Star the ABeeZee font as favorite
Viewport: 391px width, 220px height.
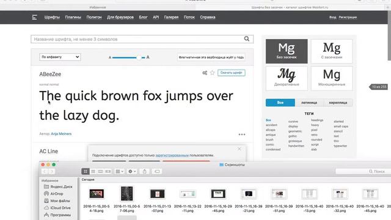pyautogui.click(x=212, y=73)
